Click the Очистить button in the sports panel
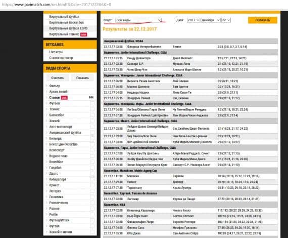288x238 pixels. pos(58,78)
